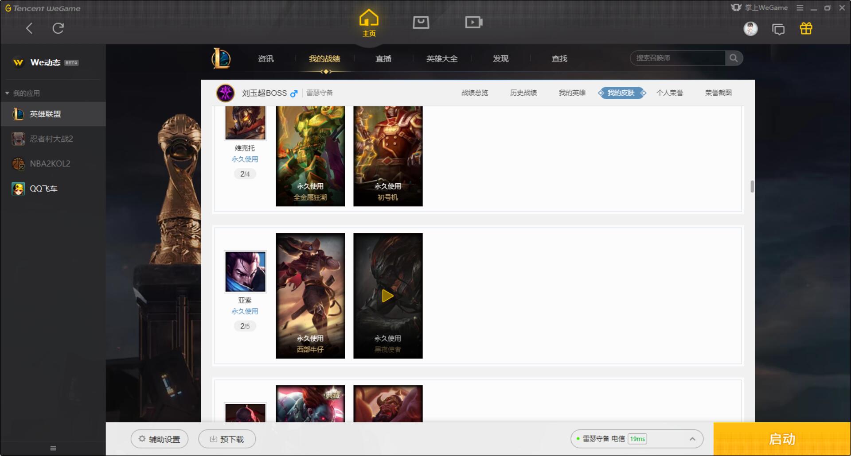The width and height of the screenshot is (851, 456).
Task: Open the store bag icon
Action: [x=421, y=22]
